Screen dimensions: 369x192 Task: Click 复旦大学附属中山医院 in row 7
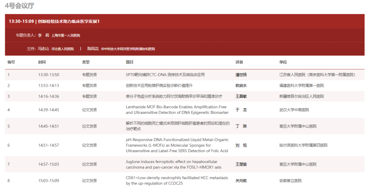298,164
